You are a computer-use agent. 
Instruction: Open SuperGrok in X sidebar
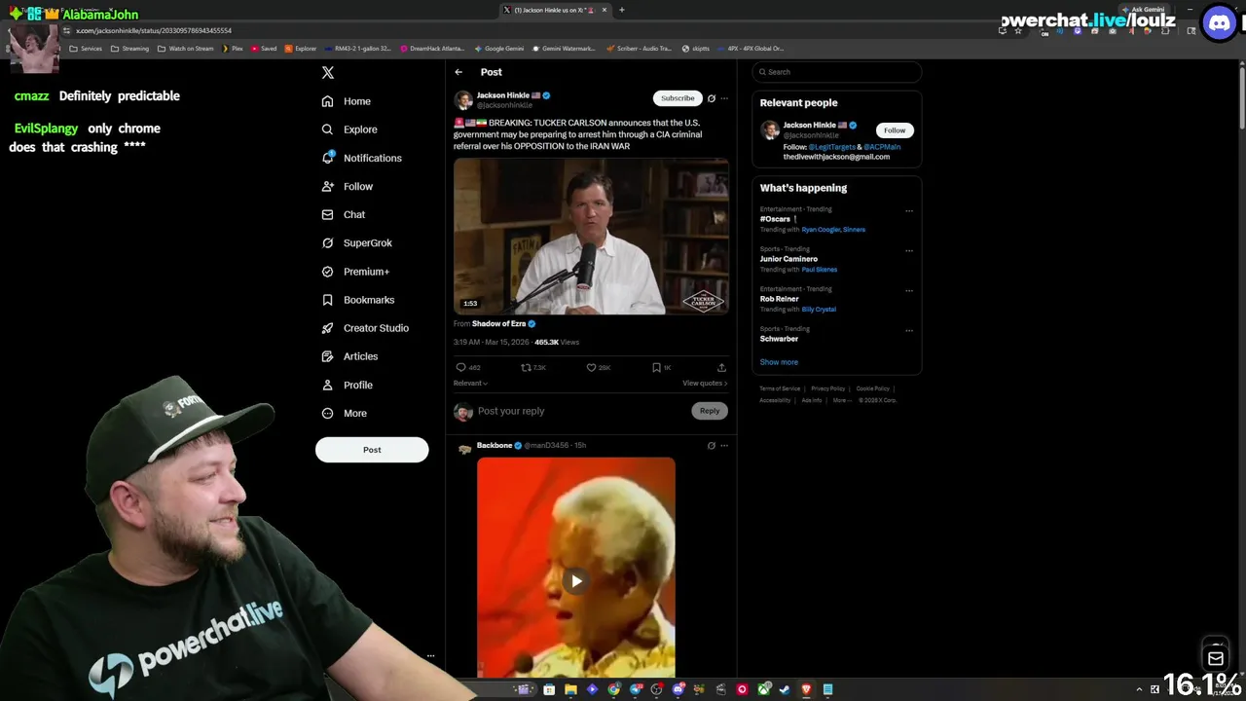[356, 242]
